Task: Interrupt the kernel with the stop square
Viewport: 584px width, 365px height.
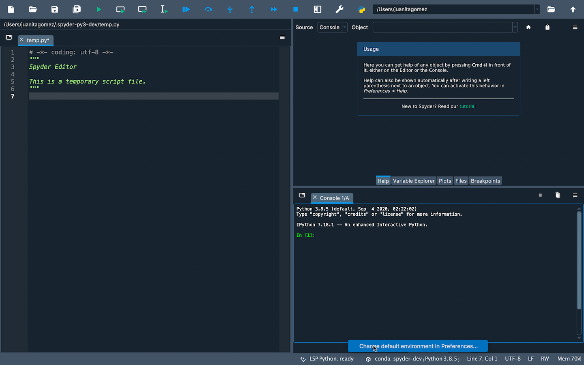Action: point(540,195)
